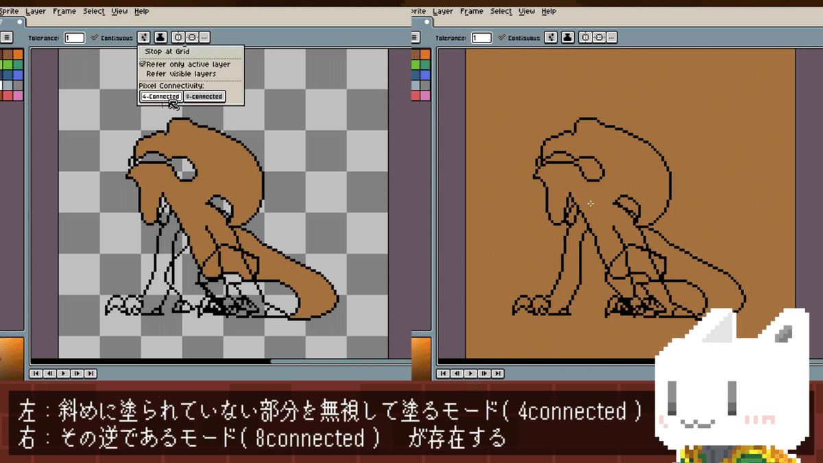Image resolution: width=823 pixels, height=463 pixels.
Task: Toggle the Contiguous checkbox in right window
Action: tap(519, 38)
